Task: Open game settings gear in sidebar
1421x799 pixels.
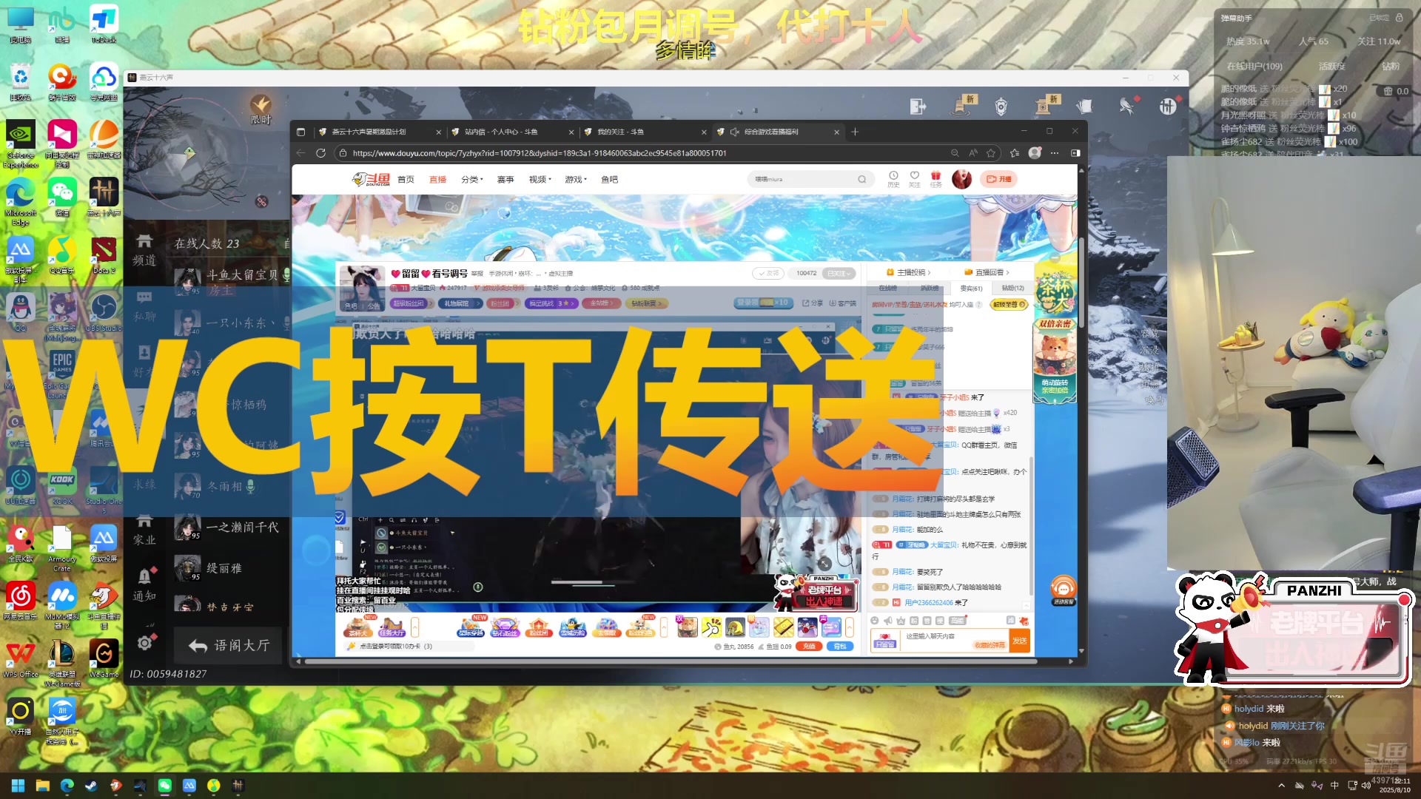Action: coord(145,642)
